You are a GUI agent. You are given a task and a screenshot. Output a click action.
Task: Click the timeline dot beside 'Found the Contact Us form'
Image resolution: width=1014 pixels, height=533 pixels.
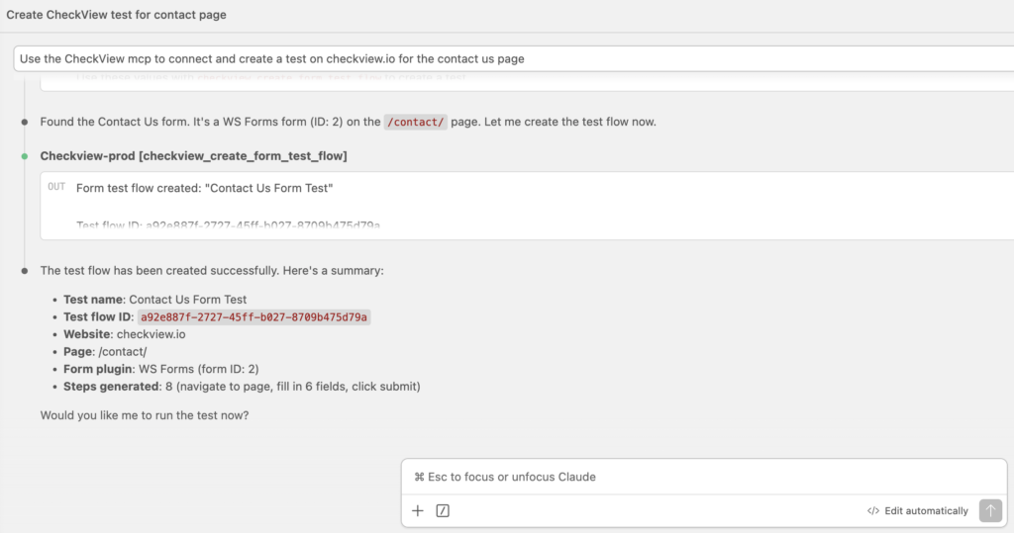click(x=25, y=122)
